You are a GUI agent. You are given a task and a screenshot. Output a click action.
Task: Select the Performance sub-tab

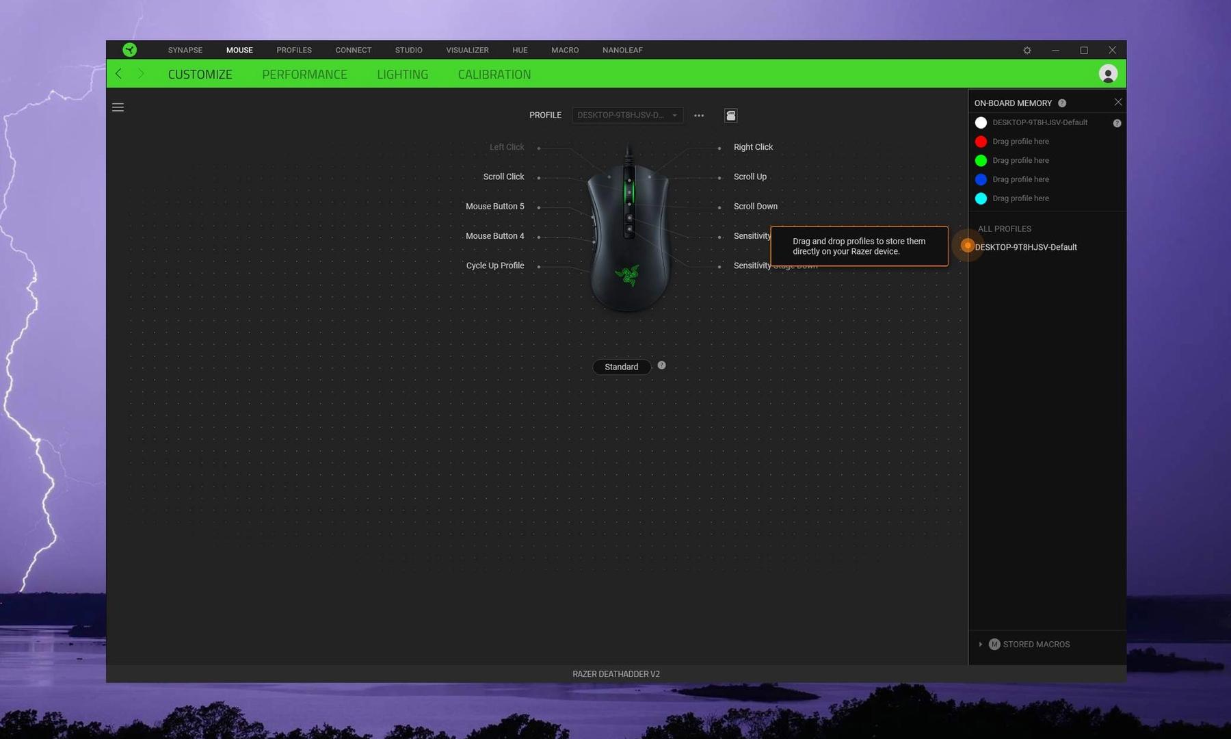coord(304,75)
